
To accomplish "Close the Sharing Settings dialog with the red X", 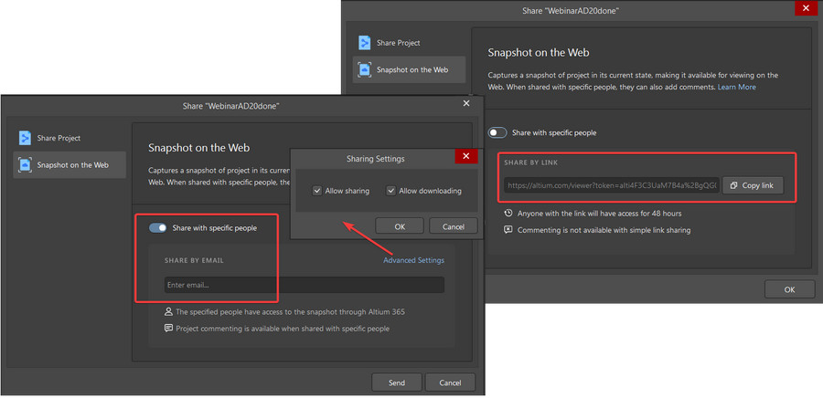I will (466, 156).
